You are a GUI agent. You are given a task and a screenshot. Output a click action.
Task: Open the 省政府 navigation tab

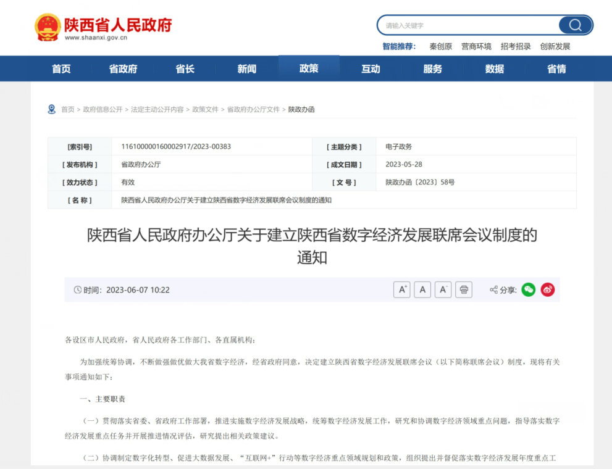pos(123,69)
